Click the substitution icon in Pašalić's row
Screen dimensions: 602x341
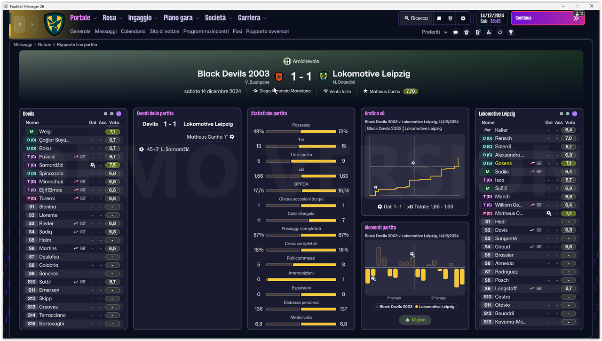76,157
